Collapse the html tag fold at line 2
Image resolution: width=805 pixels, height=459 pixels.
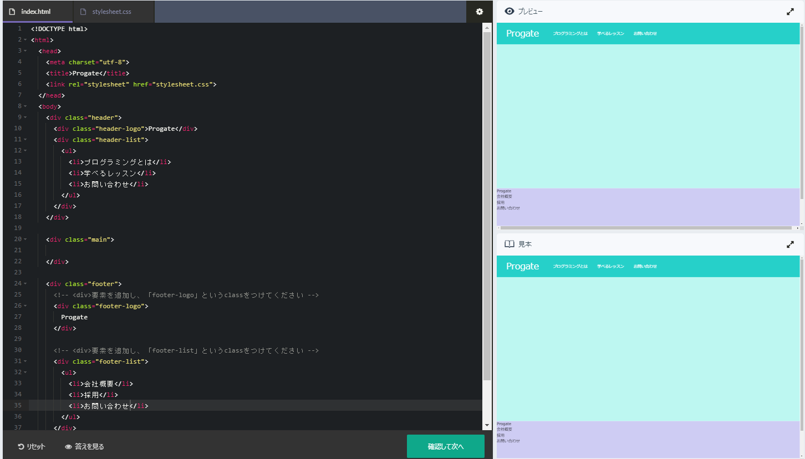click(x=25, y=40)
